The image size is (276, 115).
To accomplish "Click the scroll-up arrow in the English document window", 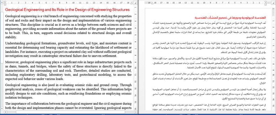I will point(2,2).
